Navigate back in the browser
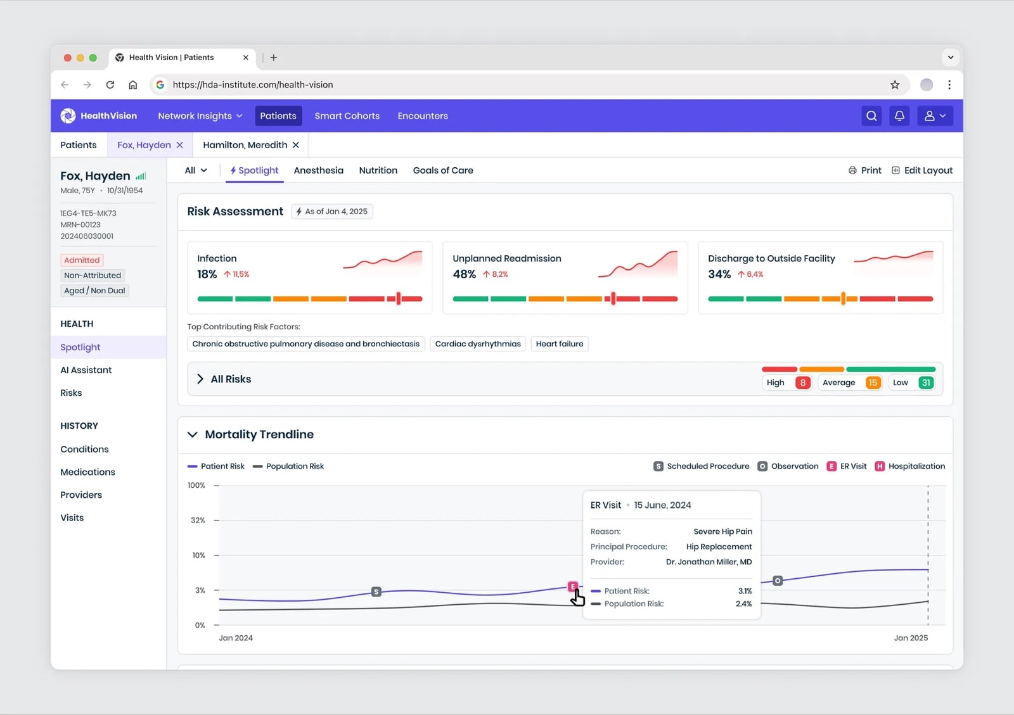The height and width of the screenshot is (715, 1014). tap(65, 85)
